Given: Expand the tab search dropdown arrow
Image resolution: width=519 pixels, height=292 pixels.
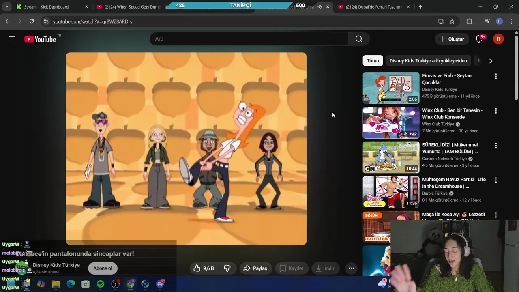Looking at the screenshot, I should [7, 6].
